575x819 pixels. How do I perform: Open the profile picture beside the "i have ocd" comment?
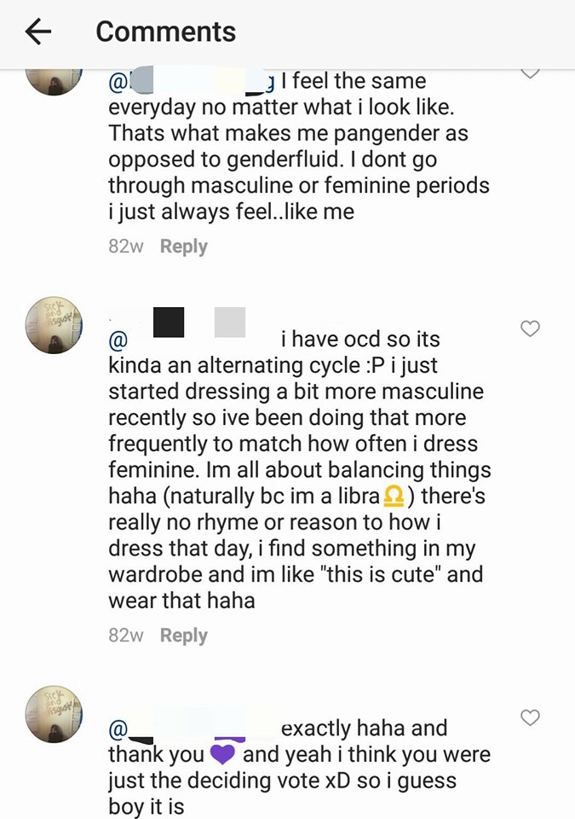(54, 325)
